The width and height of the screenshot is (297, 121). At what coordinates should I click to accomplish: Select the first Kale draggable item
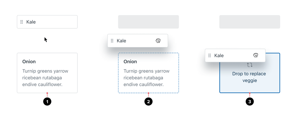tap(47, 22)
